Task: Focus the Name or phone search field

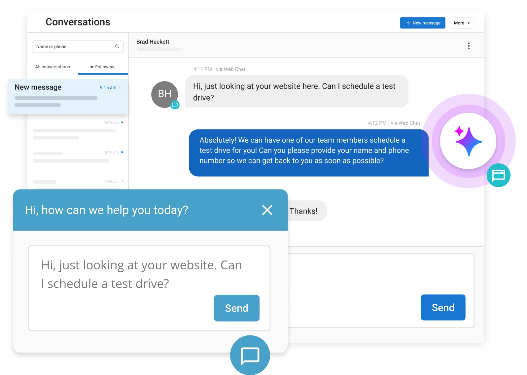Action: [78, 47]
